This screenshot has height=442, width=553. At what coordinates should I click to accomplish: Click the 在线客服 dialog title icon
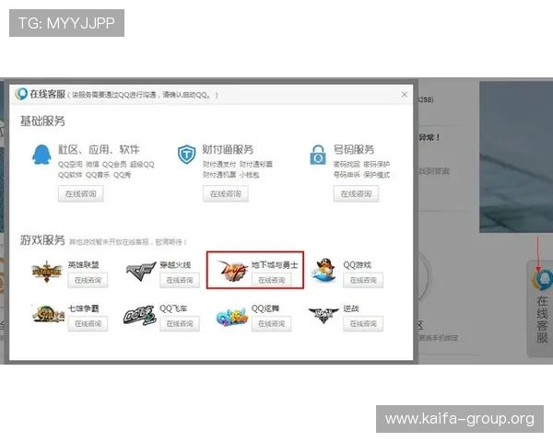(21, 94)
